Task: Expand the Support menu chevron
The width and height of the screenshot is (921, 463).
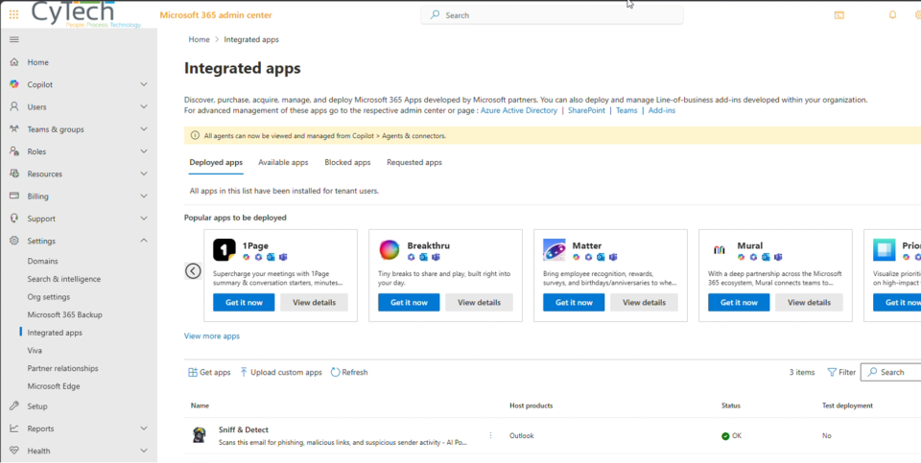Action: point(144,219)
